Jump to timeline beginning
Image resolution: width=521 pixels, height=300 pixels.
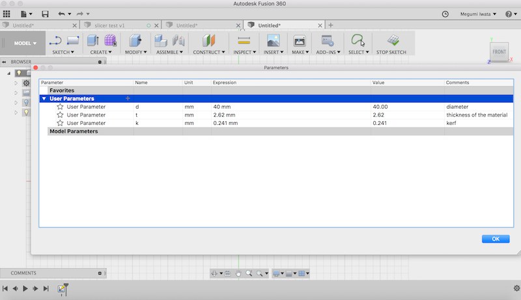(x=5, y=288)
